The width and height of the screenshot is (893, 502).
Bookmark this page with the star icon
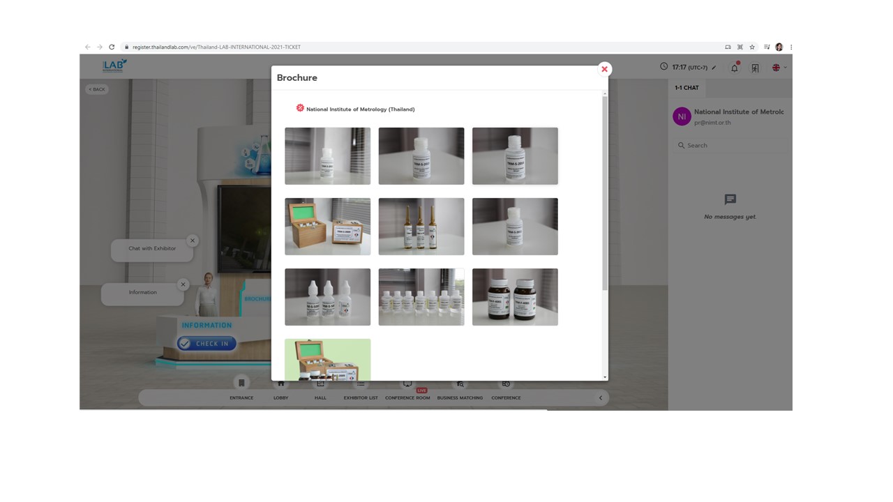(x=752, y=47)
